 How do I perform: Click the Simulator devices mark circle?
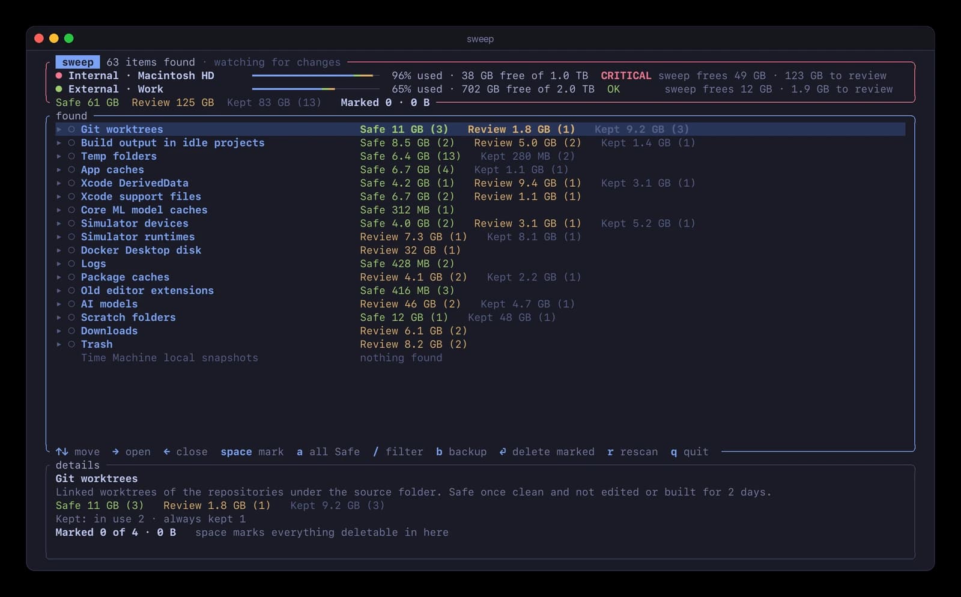pos(71,223)
